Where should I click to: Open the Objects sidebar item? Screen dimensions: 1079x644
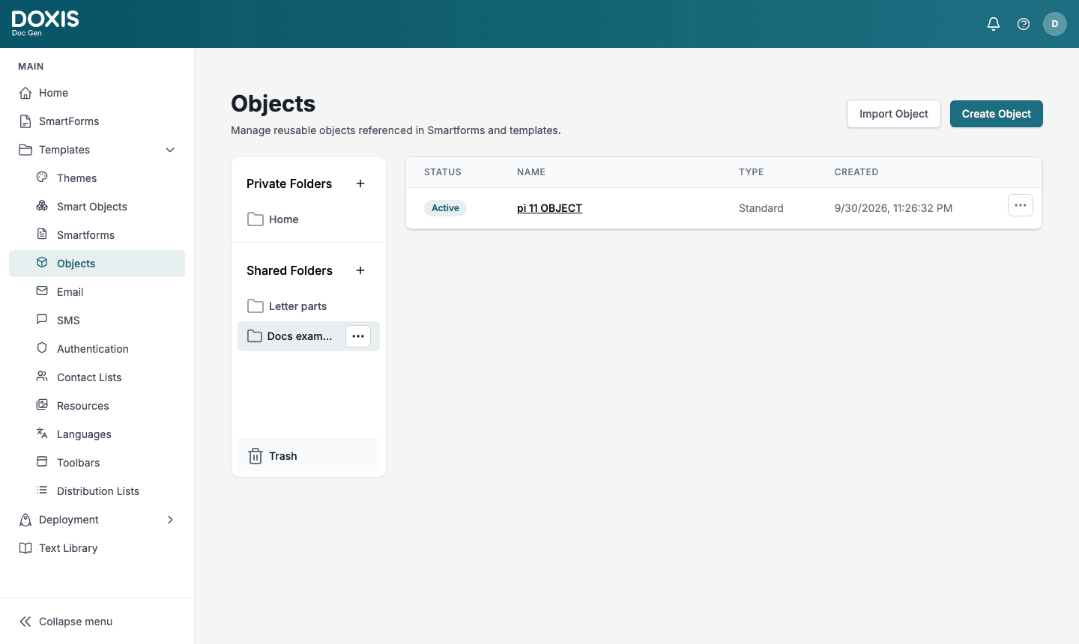97,264
